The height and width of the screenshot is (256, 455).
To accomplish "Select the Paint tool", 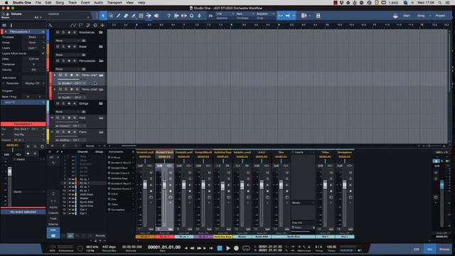I will coord(134,16).
